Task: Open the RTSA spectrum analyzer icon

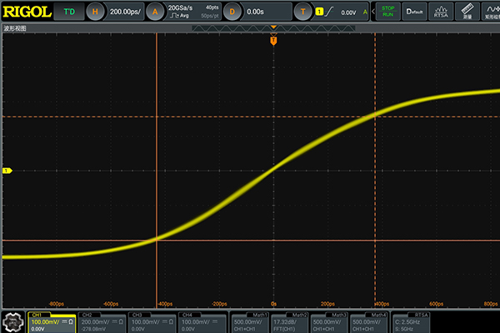Action: click(442, 12)
